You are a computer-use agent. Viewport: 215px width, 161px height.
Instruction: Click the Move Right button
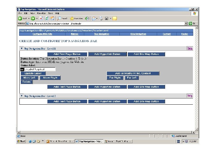pyautogui.click(x=50, y=78)
